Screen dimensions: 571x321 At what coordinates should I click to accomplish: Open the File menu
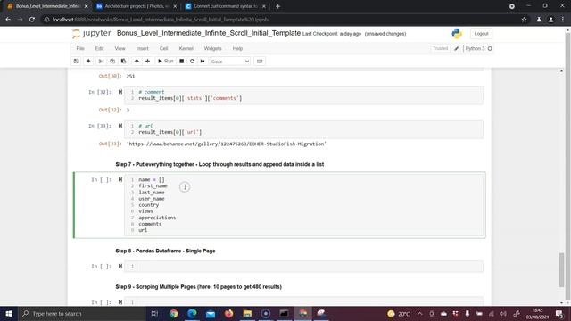(x=80, y=48)
